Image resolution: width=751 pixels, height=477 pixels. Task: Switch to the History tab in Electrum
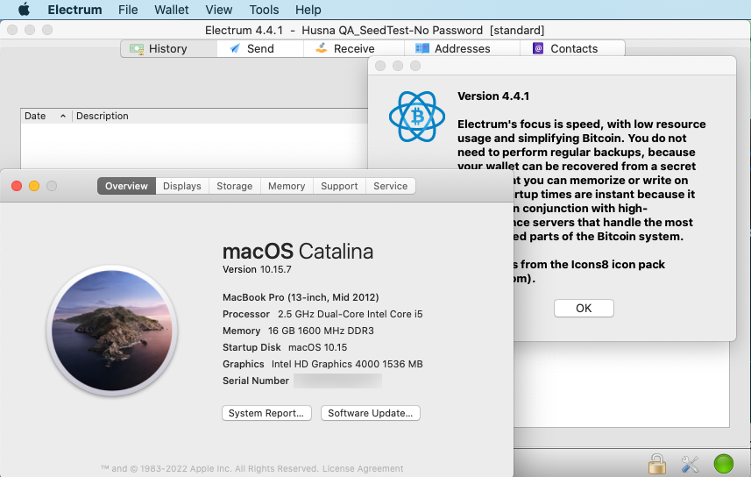(x=168, y=48)
